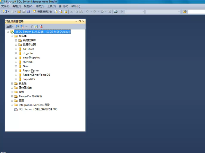Expand the 服务器对象 folder
Viewport: 205px width, 153px height.
pos(12,88)
